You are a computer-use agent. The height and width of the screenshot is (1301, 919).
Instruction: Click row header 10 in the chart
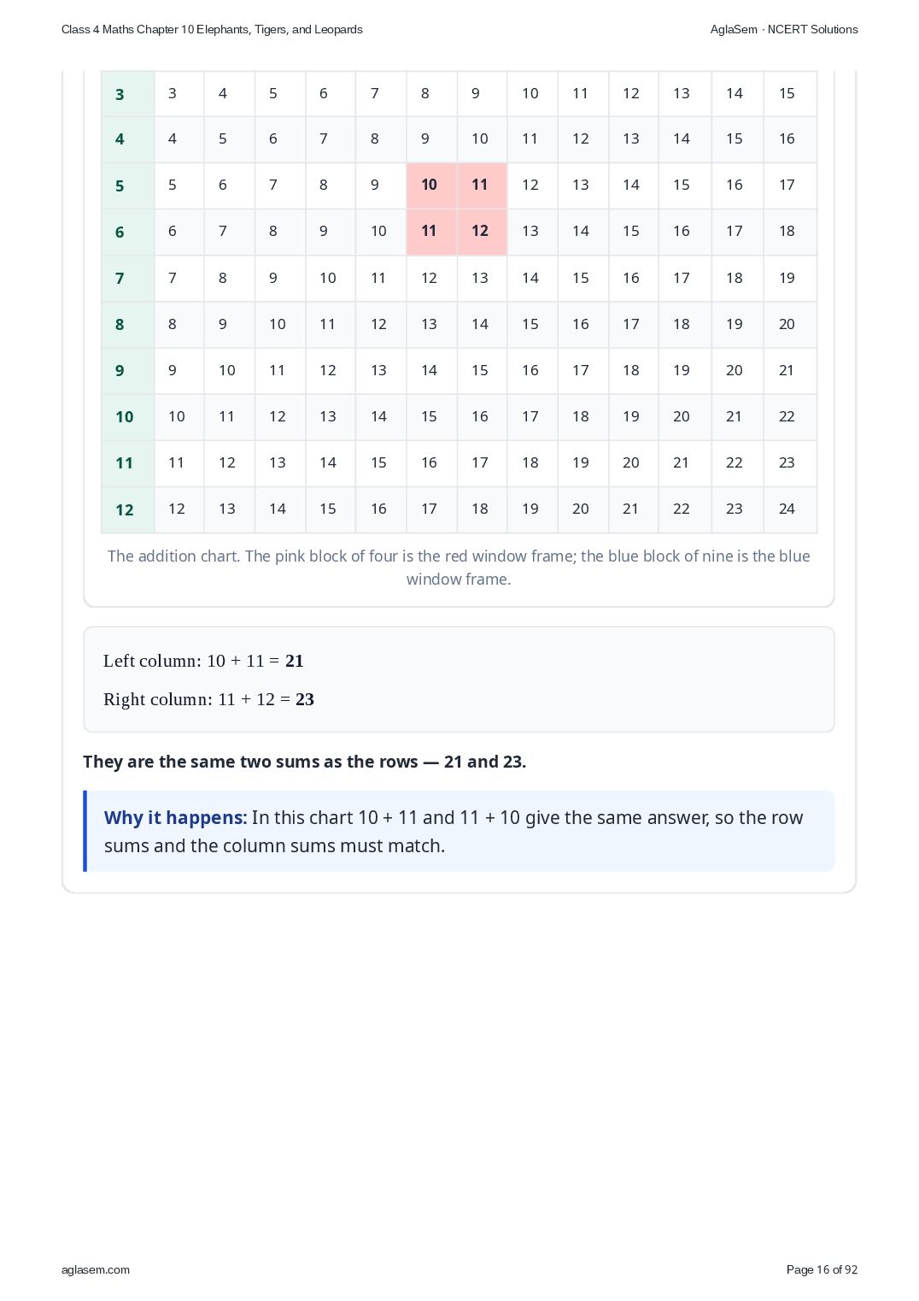tap(127, 417)
